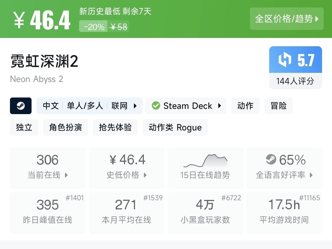Open the 271 本月平均在线 card
Image resolution: width=332 pixels, height=249 pixels.
pos(126,213)
